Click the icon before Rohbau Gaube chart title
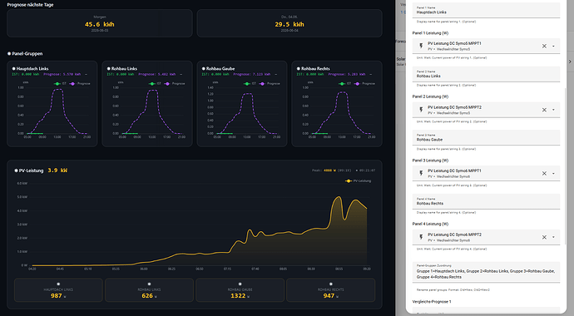574x316 pixels. tap(204, 68)
